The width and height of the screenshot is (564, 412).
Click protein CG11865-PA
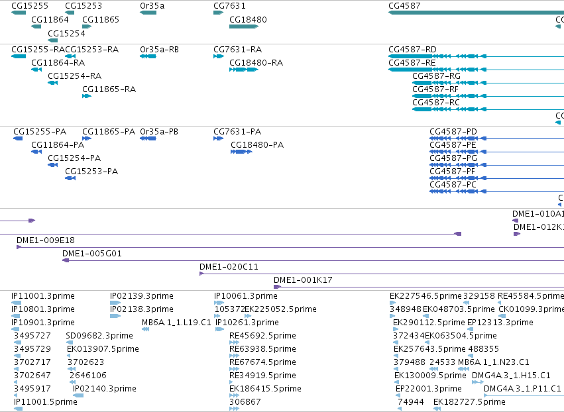point(87,138)
